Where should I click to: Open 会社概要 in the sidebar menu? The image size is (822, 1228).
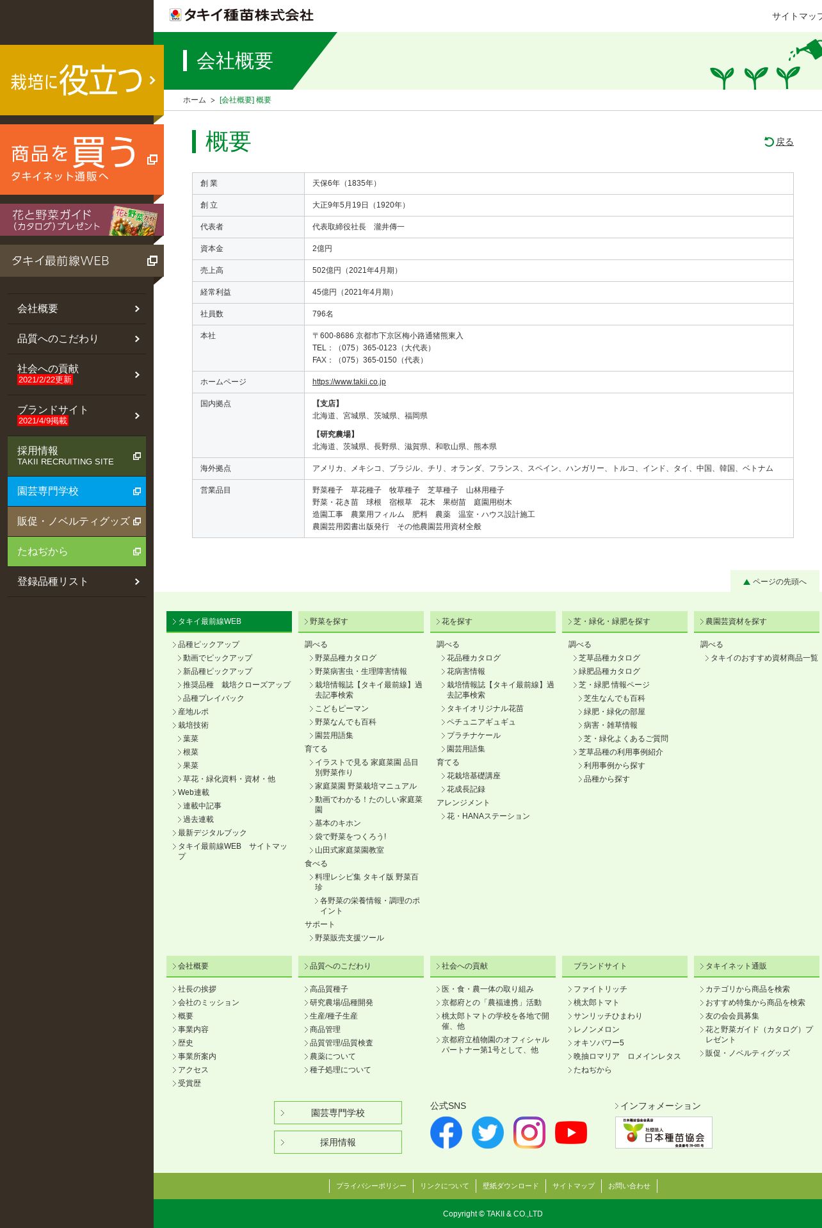(x=77, y=309)
